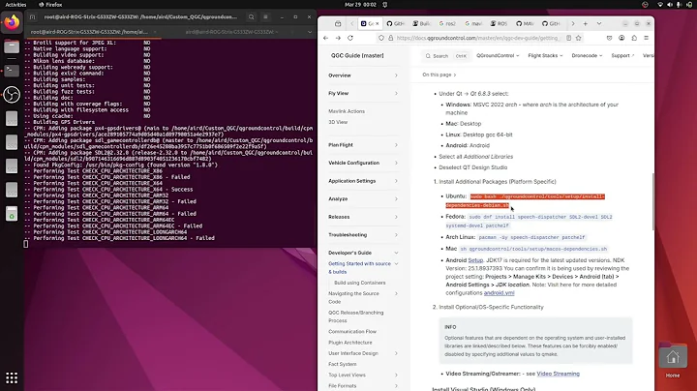Click the browser page vertical scrollbar
The height and width of the screenshot is (391, 697).
(652, 202)
